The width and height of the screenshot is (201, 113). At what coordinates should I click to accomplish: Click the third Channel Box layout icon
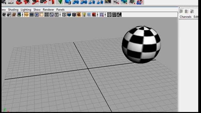coord(192,11)
